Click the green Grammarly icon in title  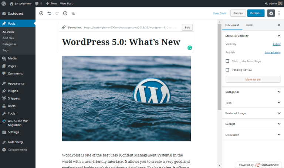tap(190, 48)
